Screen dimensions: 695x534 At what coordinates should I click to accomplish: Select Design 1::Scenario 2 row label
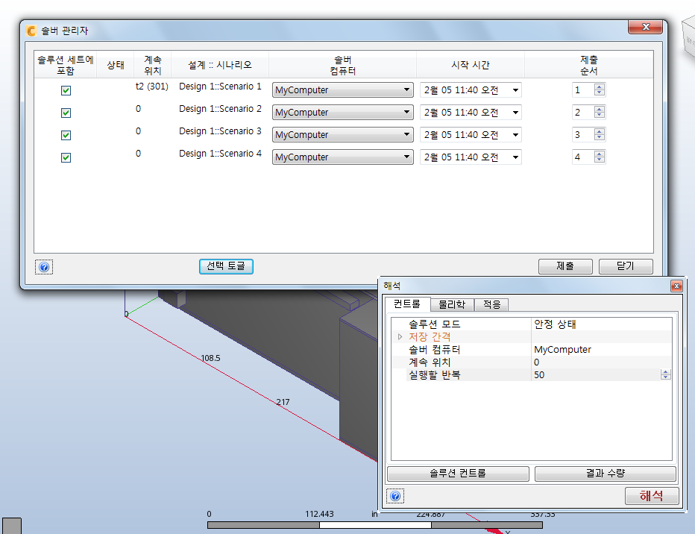220,109
